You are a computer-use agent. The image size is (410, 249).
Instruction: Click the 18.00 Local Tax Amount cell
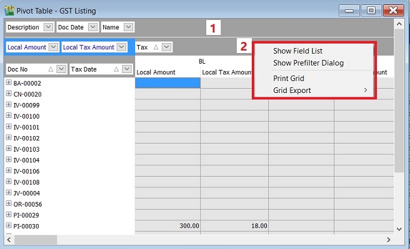234,226
